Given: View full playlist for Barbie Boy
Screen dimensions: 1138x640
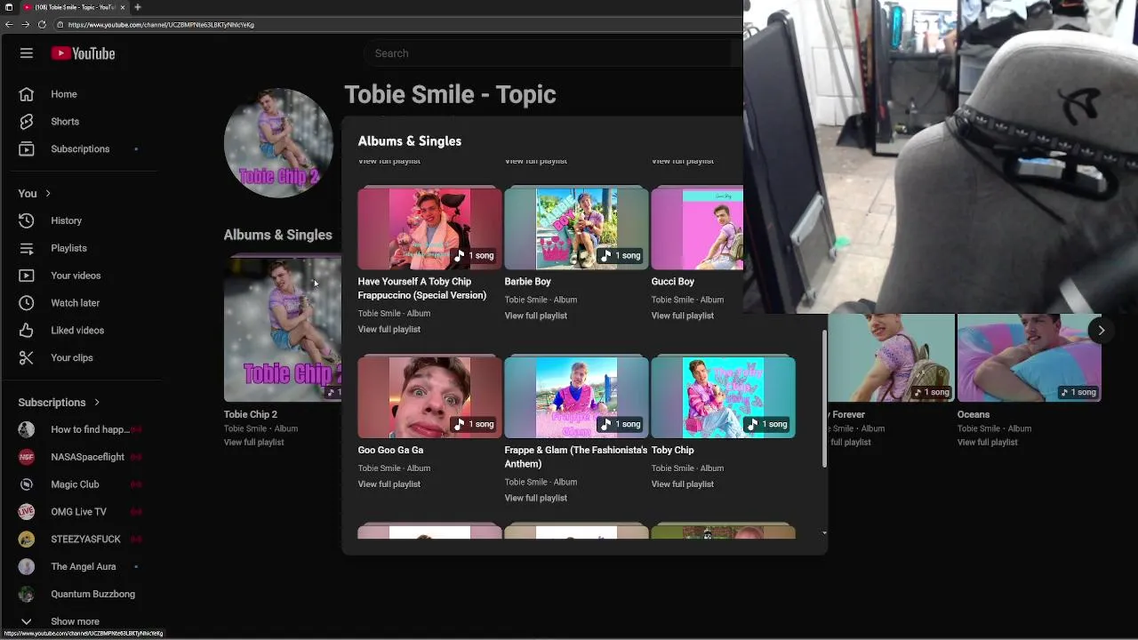Looking at the screenshot, I should click(535, 316).
